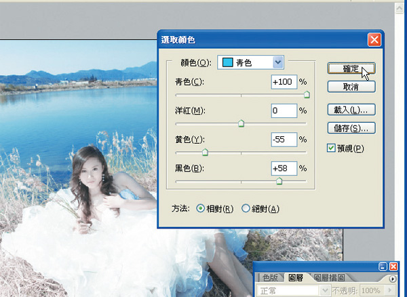Switch to the 圖層構圖 tab
This screenshot has width=407, height=297.
pos(330,278)
